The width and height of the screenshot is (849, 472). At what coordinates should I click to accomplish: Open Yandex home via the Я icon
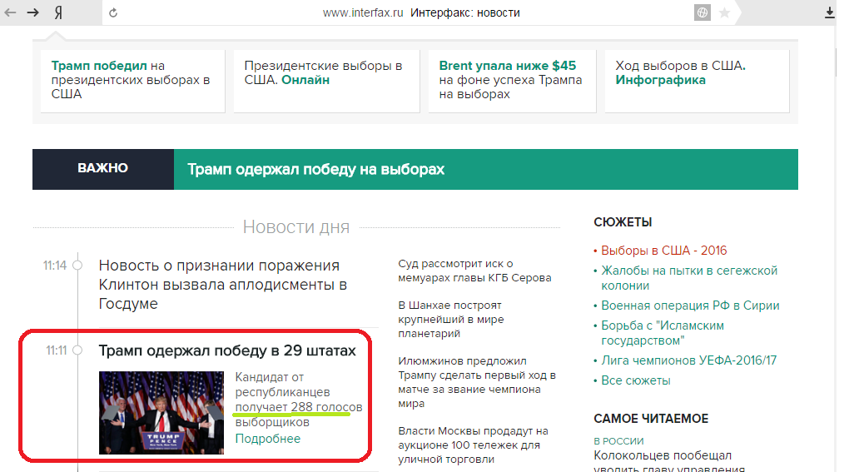[x=58, y=12]
